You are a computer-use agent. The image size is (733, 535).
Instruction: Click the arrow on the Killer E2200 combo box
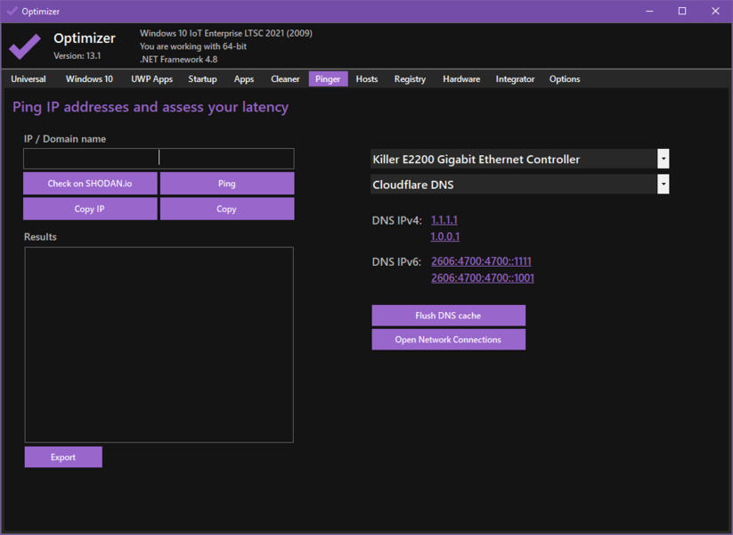coord(663,158)
